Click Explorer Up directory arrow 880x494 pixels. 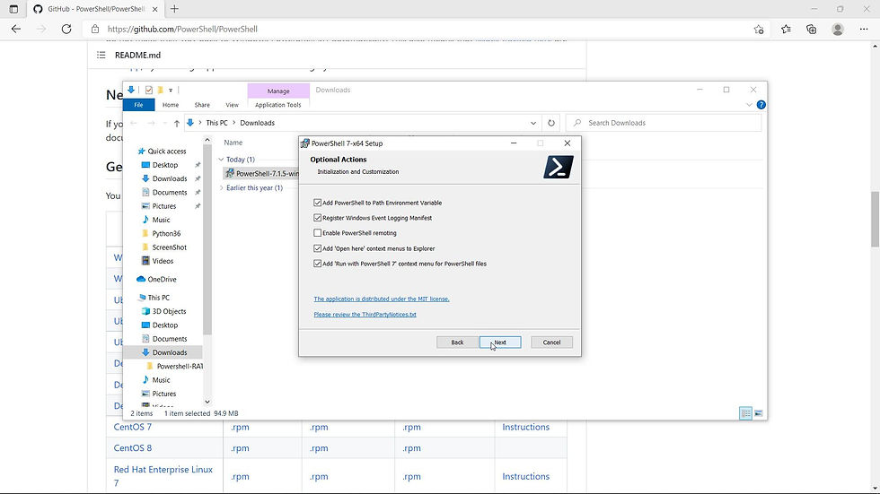pos(177,123)
